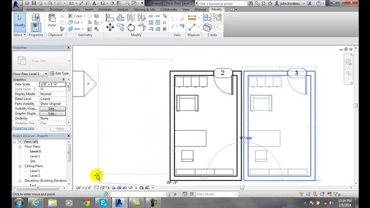The width and height of the screenshot is (370, 208).
Task: Click the Mirror Pick Axis icon
Action: coord(131,18)
